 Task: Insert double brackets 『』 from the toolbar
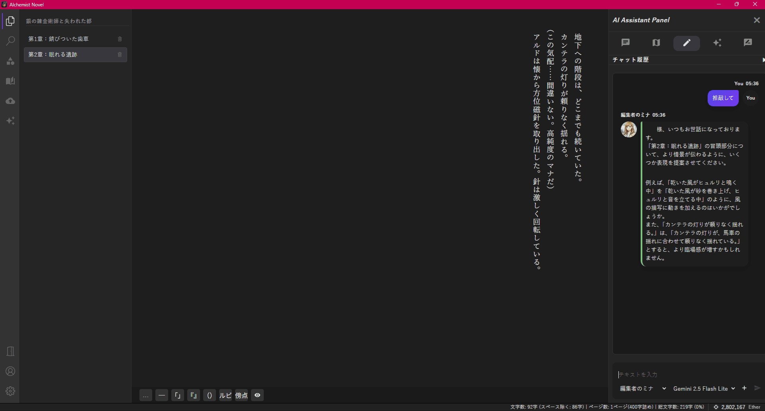point(194,395)
